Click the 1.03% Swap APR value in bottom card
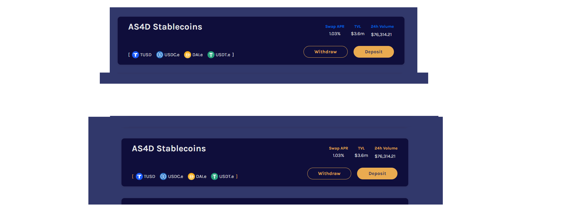Viewport: 571px width, 218px height. (x=339, y=155)
